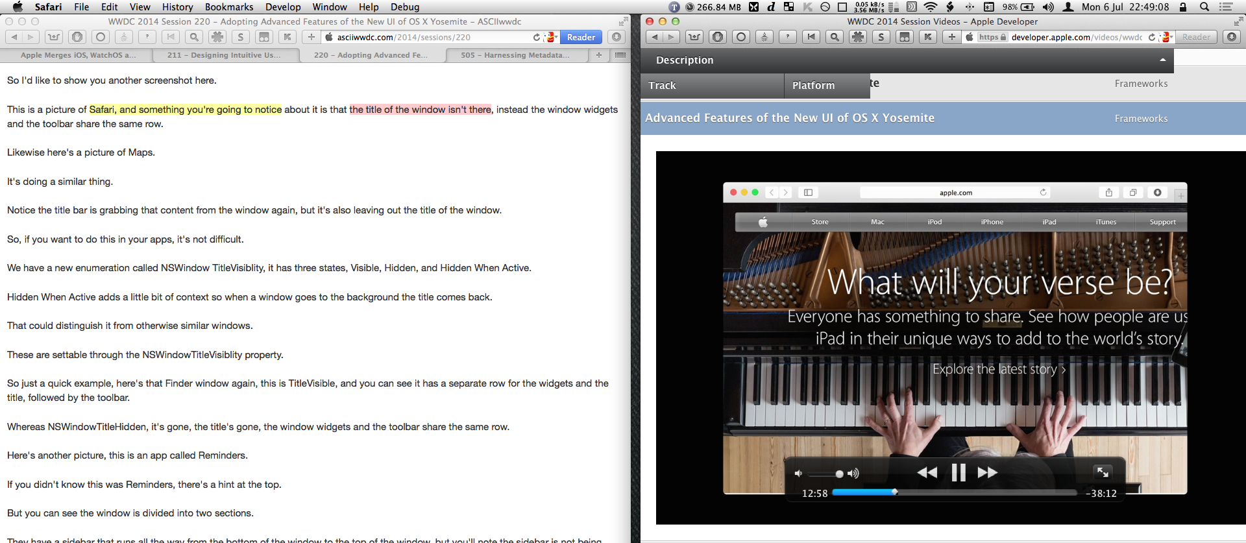1246x543 pixels.
Task: Click the highlighted text "the title of the window isn't there"
Action: tap(421, 110)
